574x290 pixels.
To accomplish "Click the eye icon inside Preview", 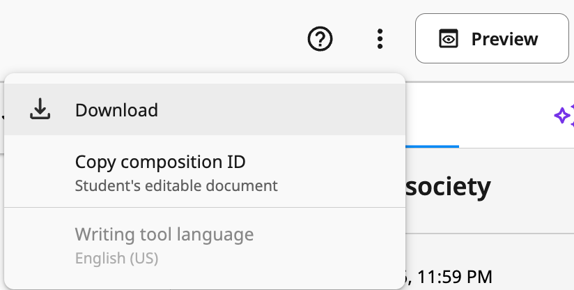I will click(x=449, y=38).
